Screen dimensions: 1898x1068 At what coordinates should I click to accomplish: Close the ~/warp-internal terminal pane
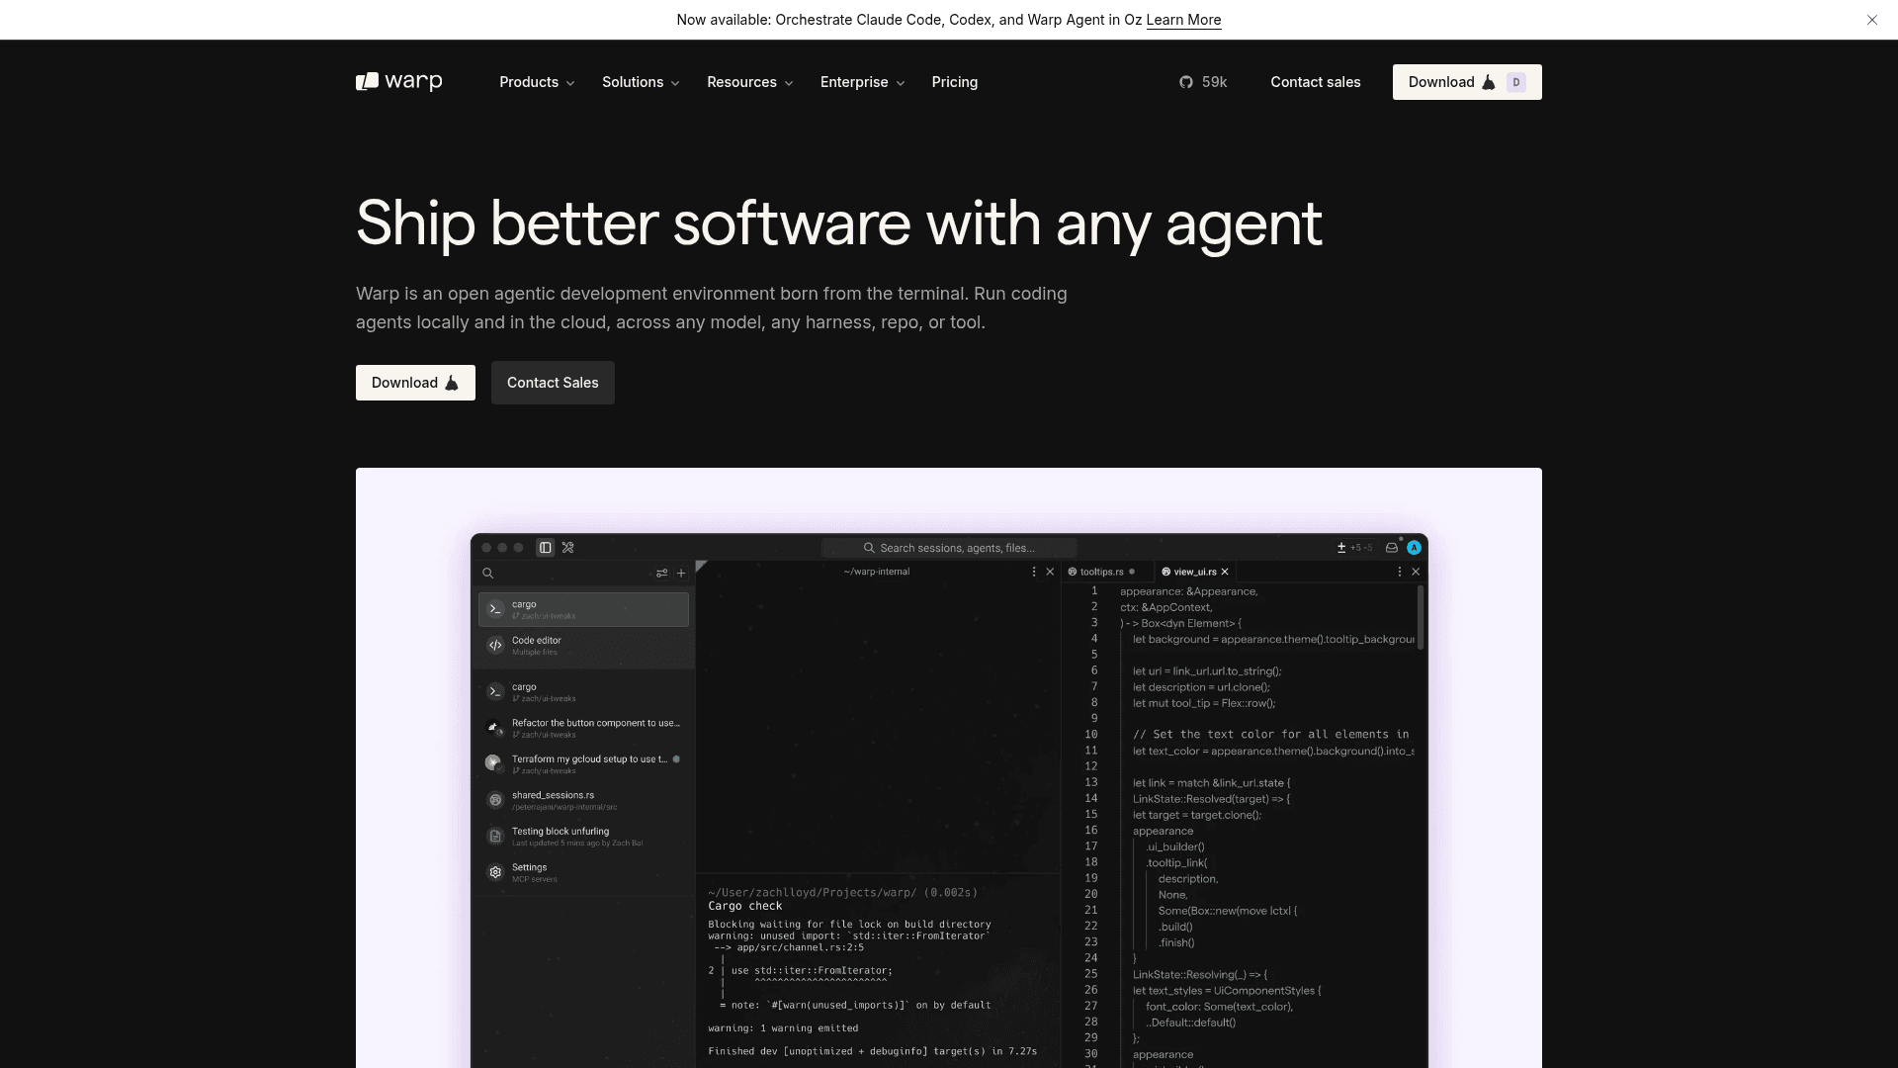point(1050,572)
